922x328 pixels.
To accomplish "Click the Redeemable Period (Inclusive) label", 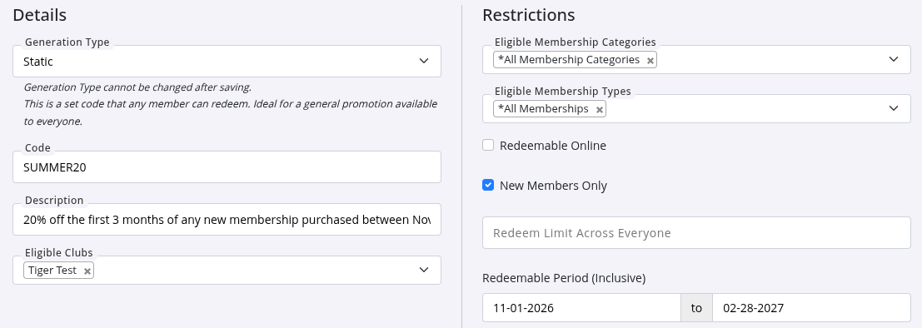I will point(564,278).
